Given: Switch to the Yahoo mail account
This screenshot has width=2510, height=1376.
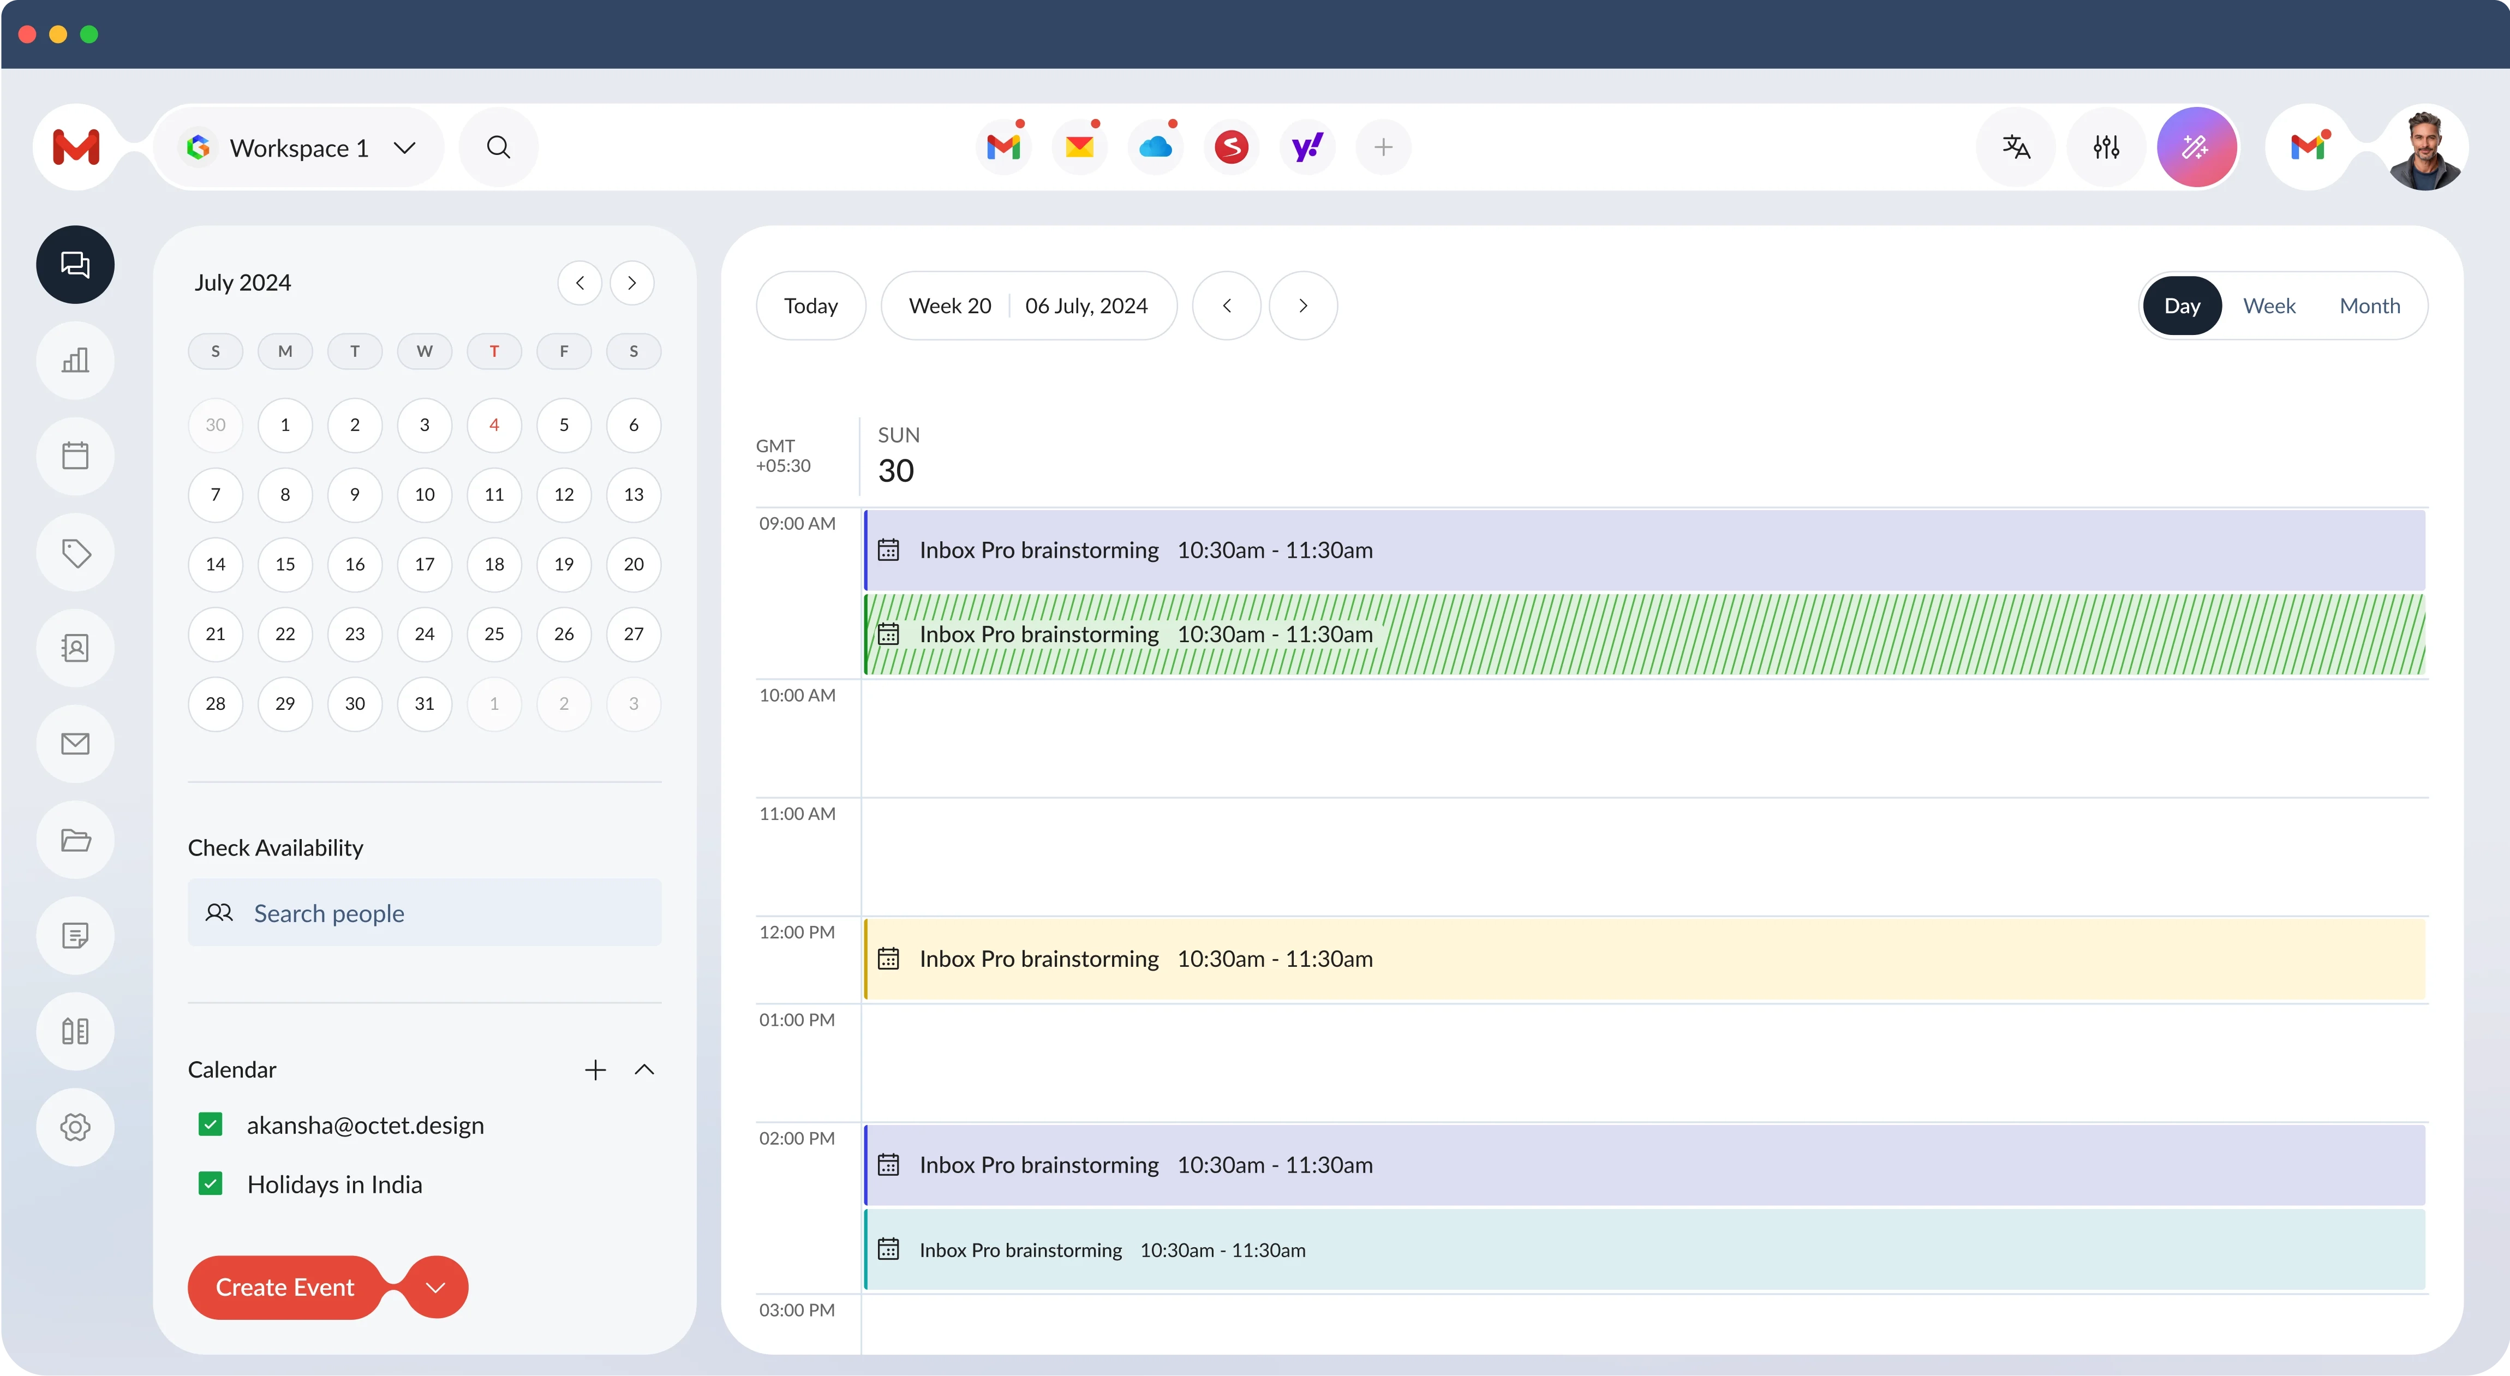Looking at the screenshot, I should click(1307, 147).
